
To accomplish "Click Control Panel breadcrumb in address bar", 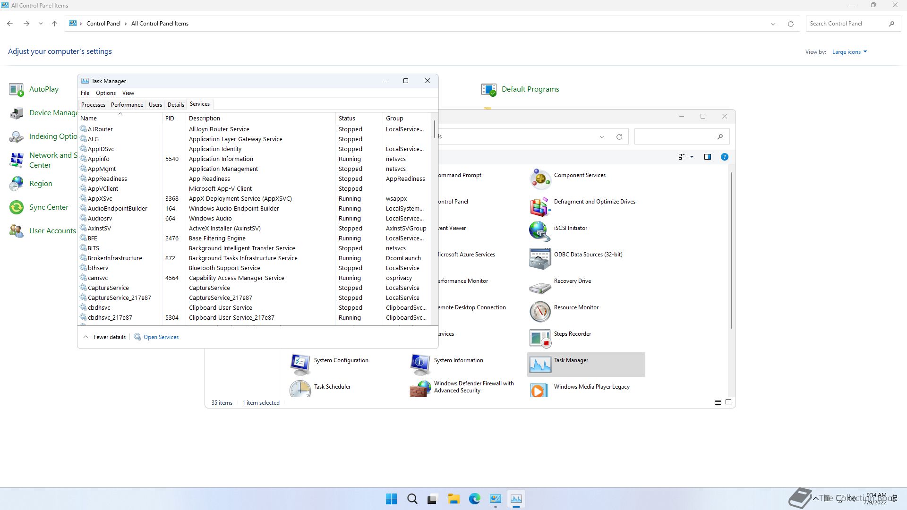I will [103, 24].
